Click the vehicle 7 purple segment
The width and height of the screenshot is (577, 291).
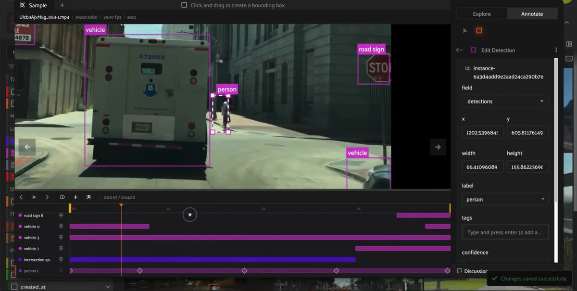(403, 249)
